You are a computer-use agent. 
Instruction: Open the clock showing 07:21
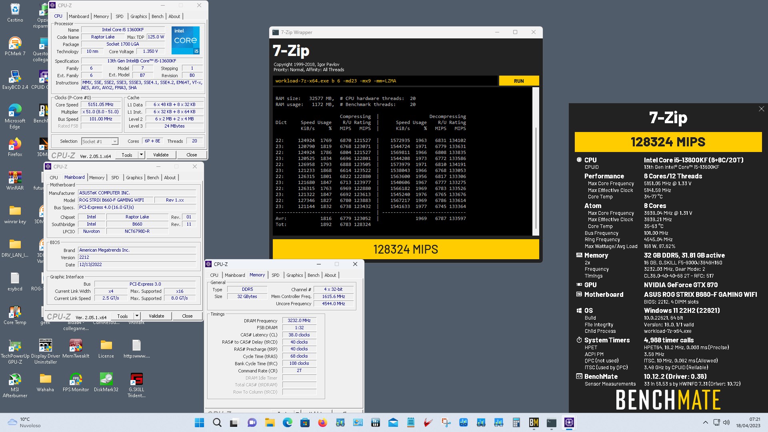pos(748,422)
